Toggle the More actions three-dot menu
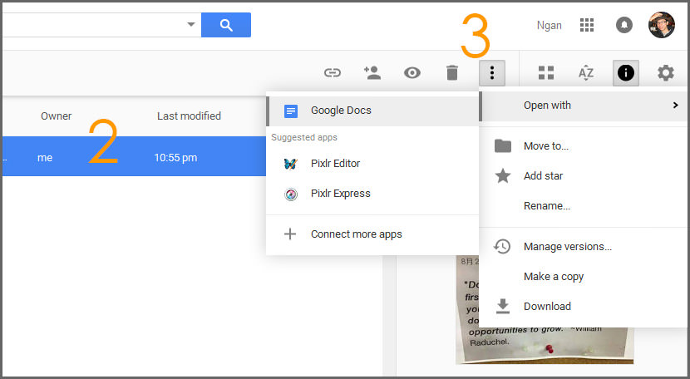Screen dimensions: 690x379 (492, 72)
